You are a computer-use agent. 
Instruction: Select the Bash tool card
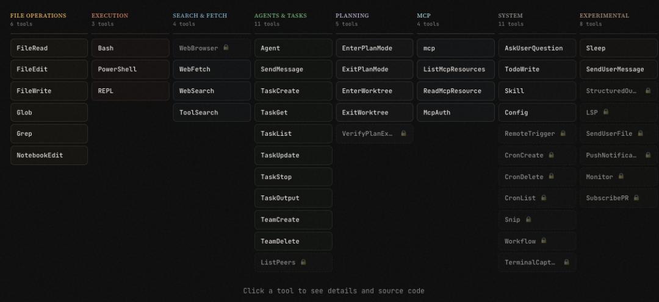pos(130,48)
